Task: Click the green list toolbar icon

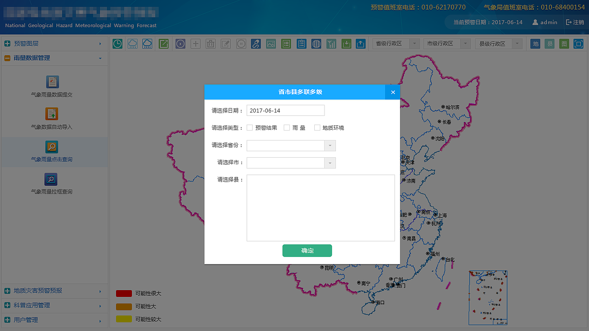Action: (286, 44)
